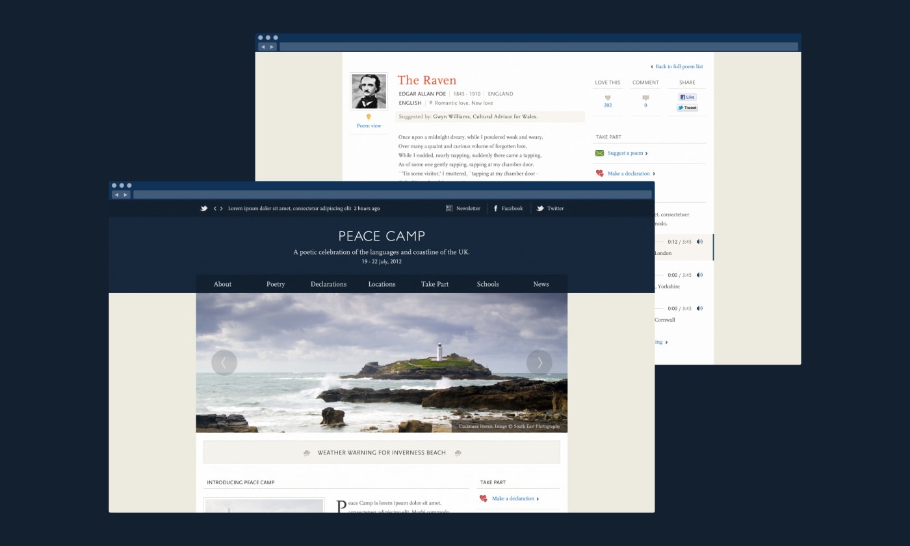Click the Twitter bird icon next to the Twitter label

(539, 209)
